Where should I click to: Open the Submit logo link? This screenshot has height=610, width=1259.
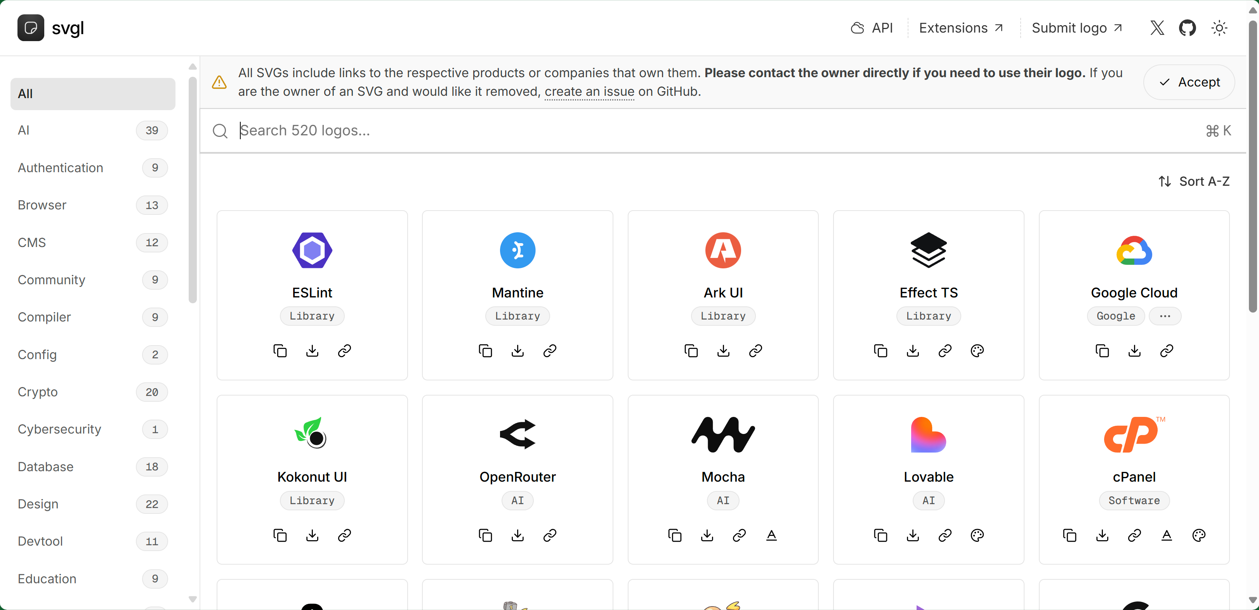pyautogui.click(x=1077, y=28)
